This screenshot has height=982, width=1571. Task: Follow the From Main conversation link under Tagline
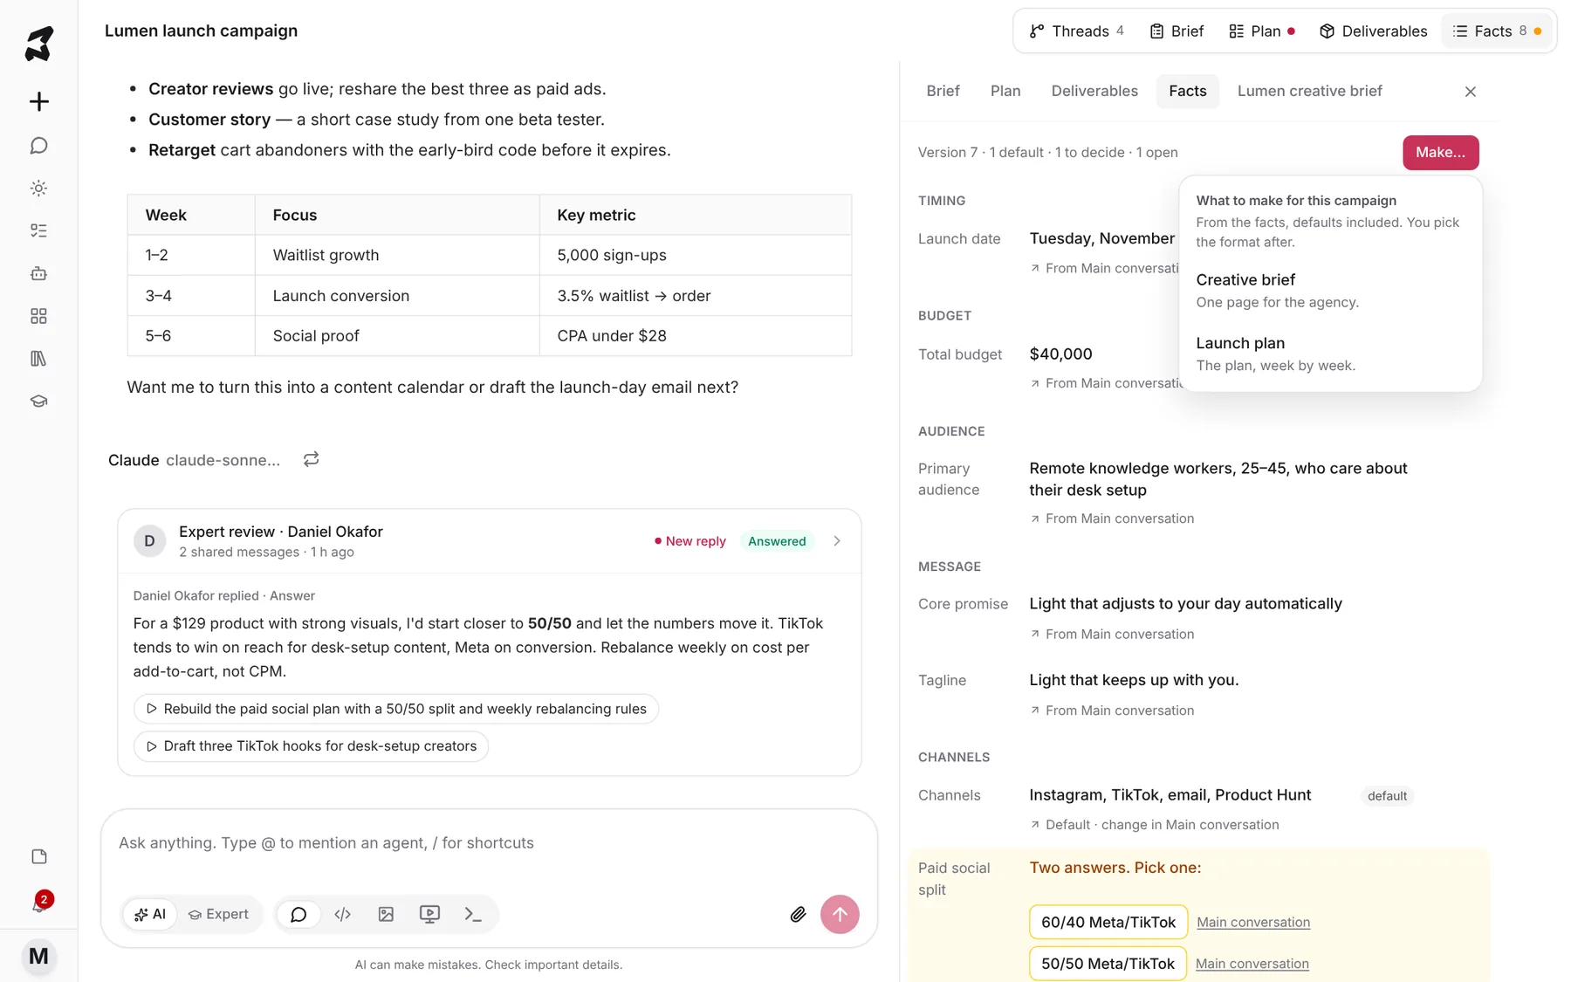pyautogui.click(x=1112, y=711)
